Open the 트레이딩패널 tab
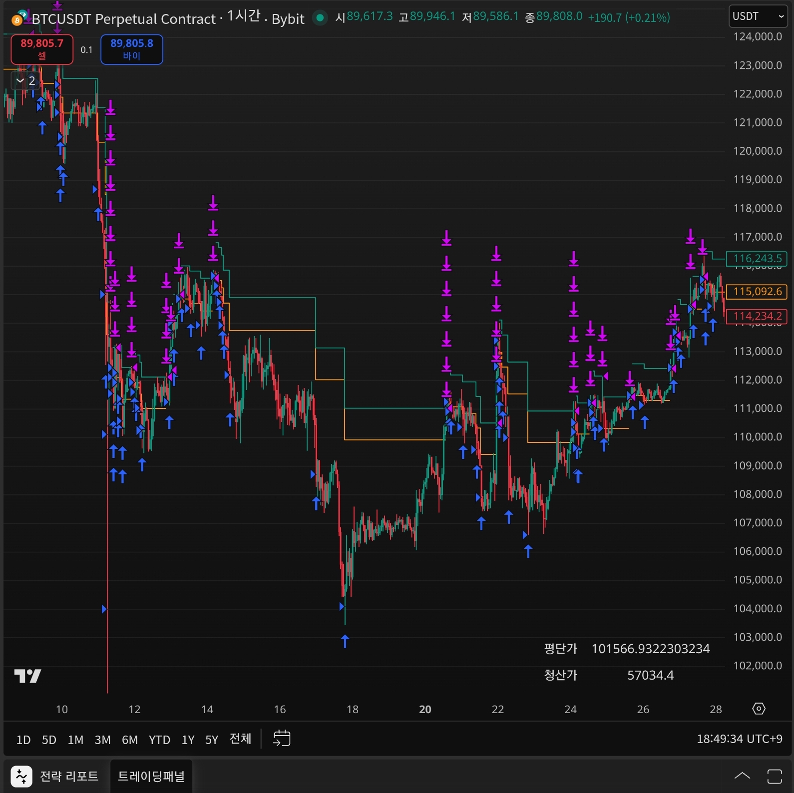 (151, 777)
